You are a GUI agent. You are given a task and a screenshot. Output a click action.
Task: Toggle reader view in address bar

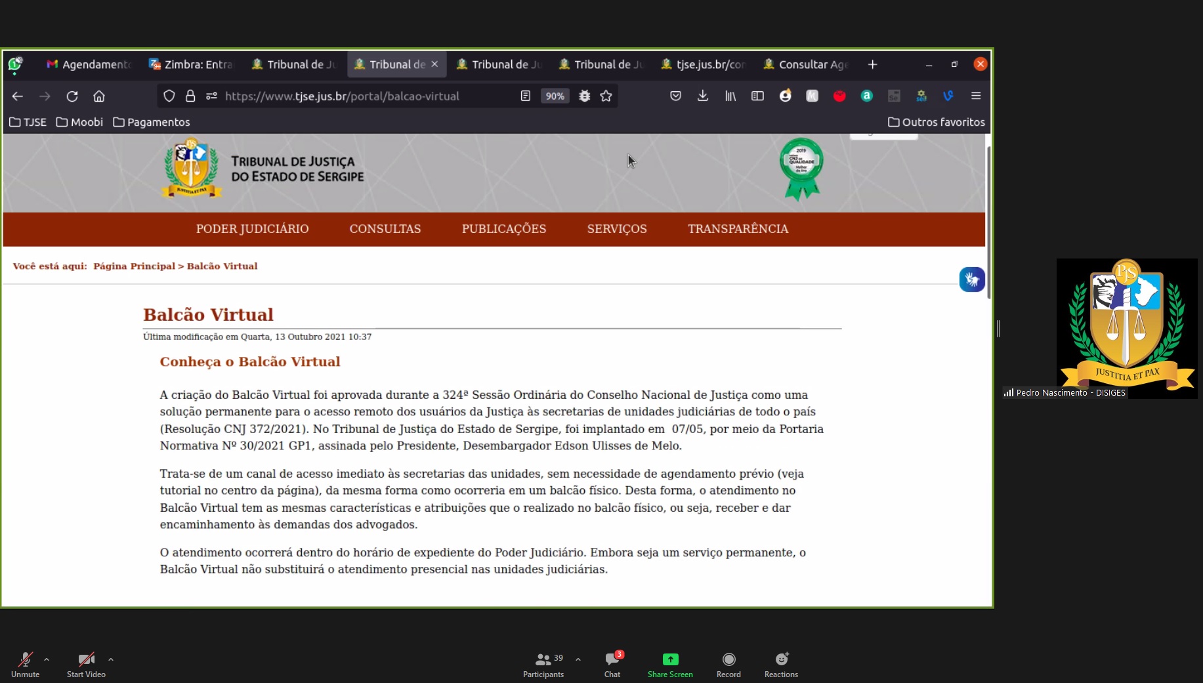point(525,96)
